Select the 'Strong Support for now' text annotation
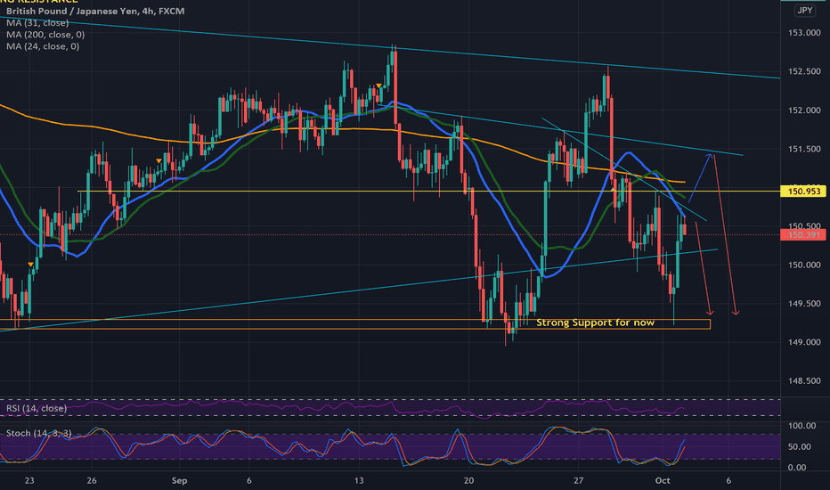 pos(596,323)
